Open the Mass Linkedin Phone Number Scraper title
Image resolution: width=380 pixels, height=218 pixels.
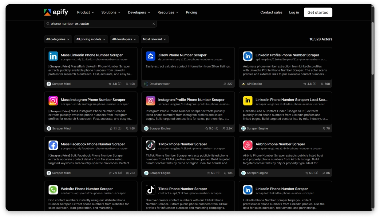92,55
